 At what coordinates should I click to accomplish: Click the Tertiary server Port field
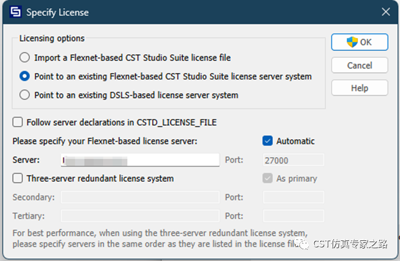293,216
